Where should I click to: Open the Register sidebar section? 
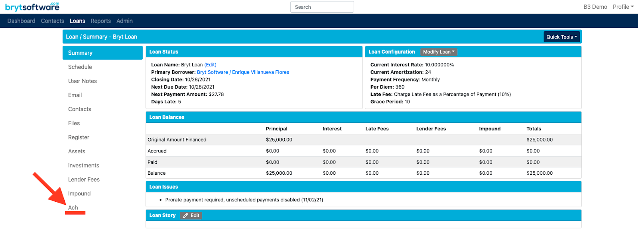(x=79, y=137)
